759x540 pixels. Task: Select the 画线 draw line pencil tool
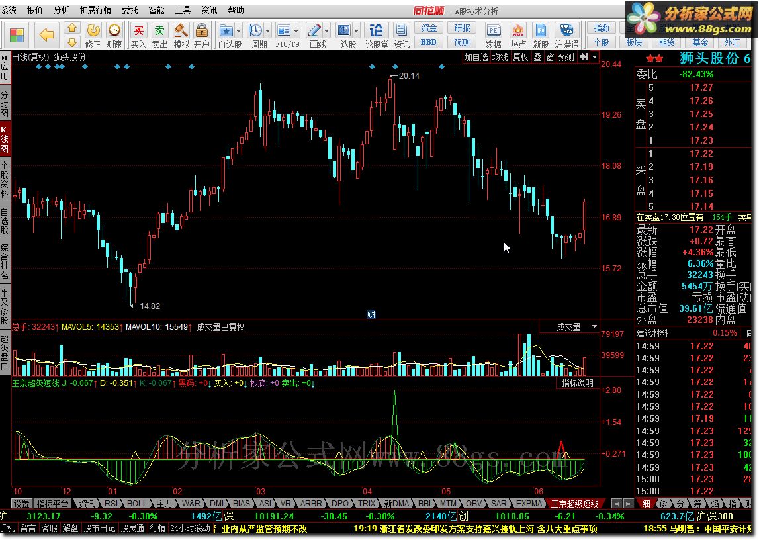point(314,31)
